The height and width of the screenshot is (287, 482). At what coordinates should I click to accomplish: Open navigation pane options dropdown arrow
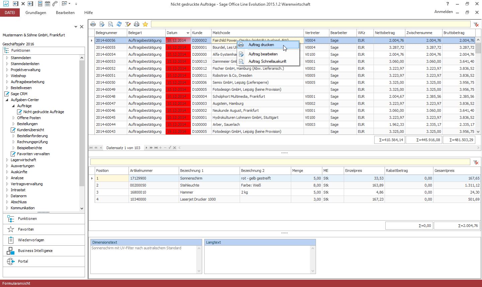point(76,27)
